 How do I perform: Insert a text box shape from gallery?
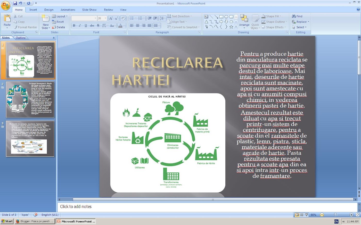click(206, 17)
